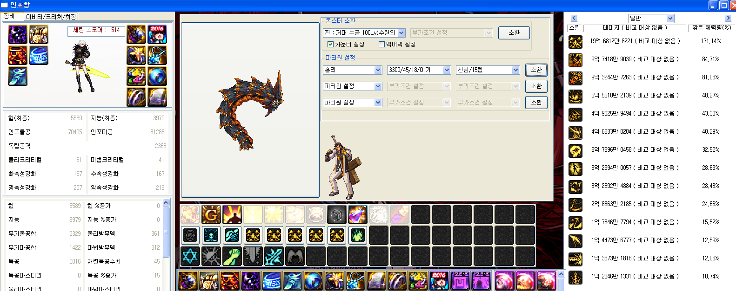The width and height of the screenshot is (736, 291).
Task: Select the skill icon for 1억 2346만 damage
Action: click(575, 277)
